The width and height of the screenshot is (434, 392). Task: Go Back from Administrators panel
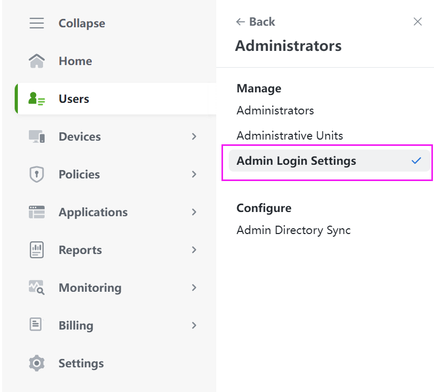(x=256, y=22)
